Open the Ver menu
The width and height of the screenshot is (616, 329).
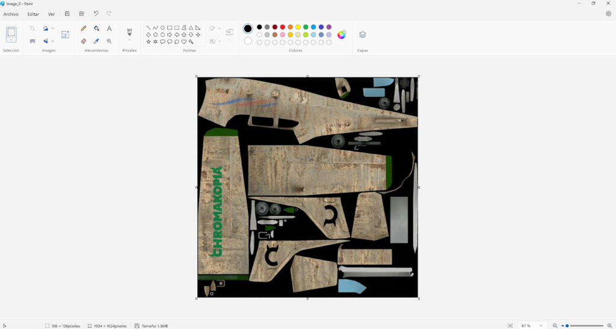(52, 14)
